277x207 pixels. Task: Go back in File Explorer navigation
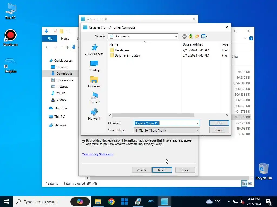[47, 47]
